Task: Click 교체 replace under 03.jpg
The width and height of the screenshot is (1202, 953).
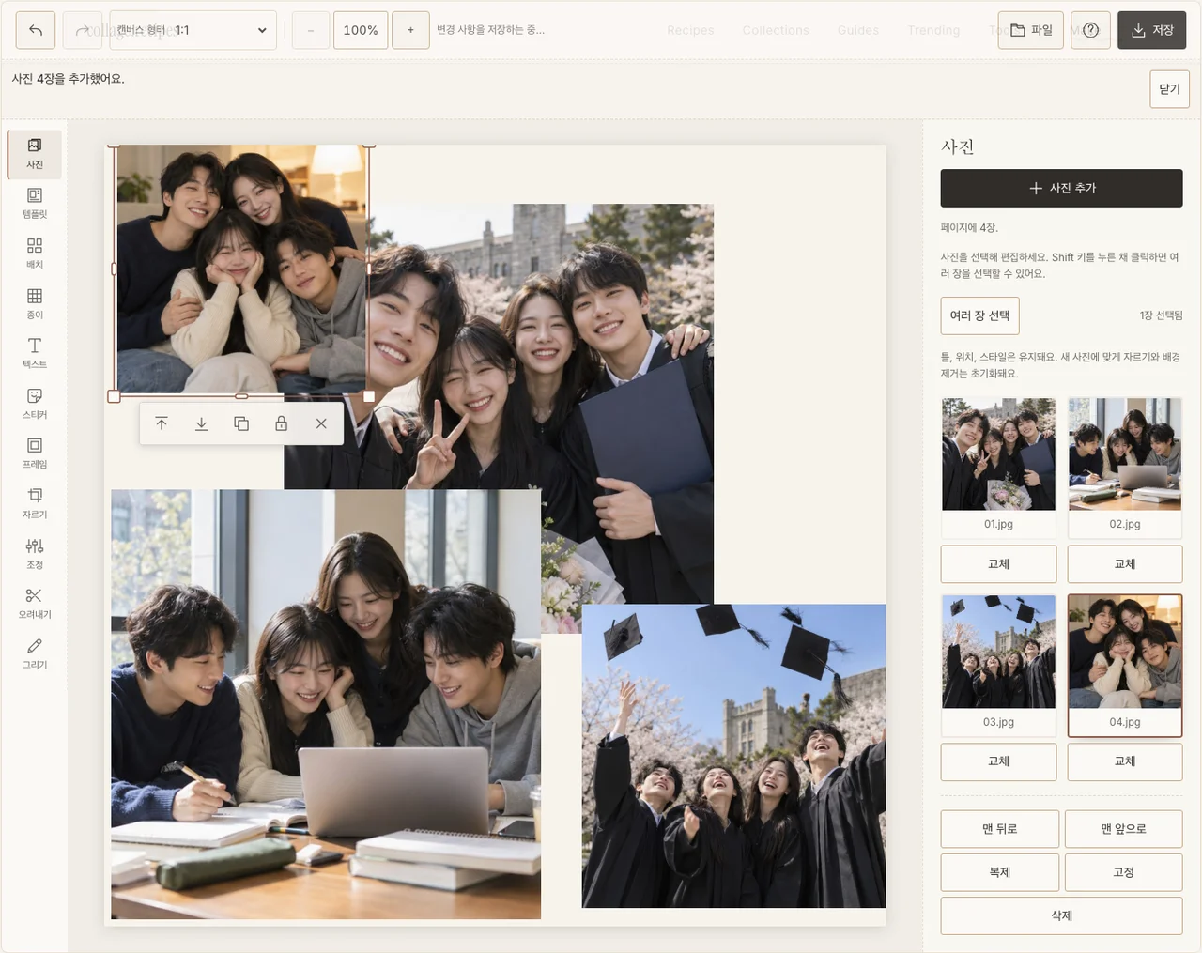Action: click(x=998, y=761)
